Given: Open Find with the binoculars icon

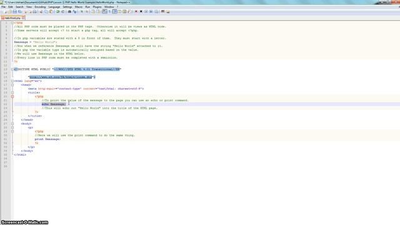Looking at the screenshot, I should pos(69,12).
